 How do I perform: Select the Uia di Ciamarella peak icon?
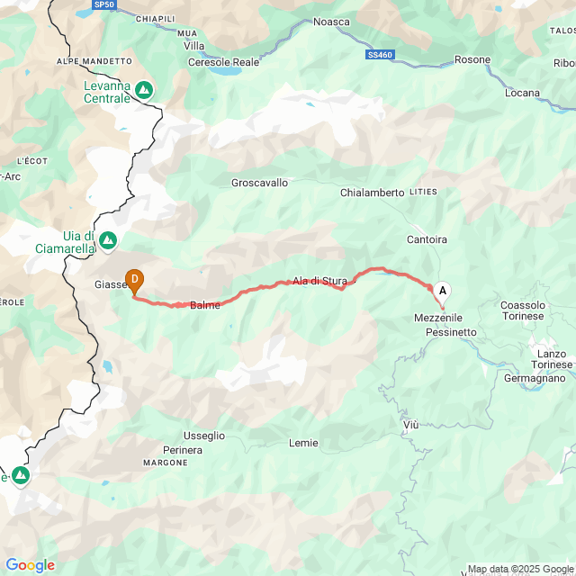(108, 241)
